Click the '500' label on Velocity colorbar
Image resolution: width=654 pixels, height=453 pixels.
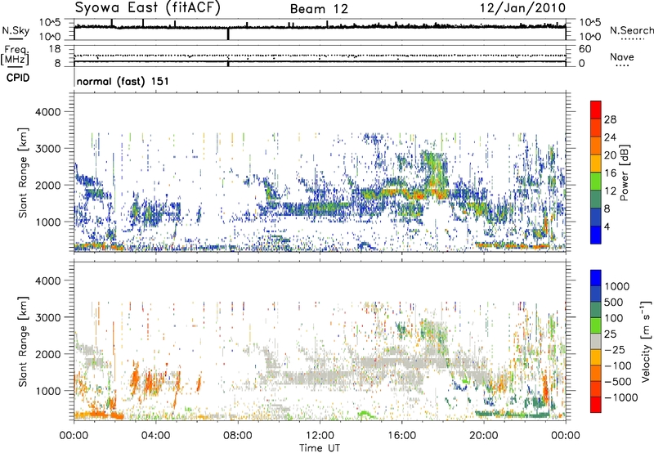613,302
